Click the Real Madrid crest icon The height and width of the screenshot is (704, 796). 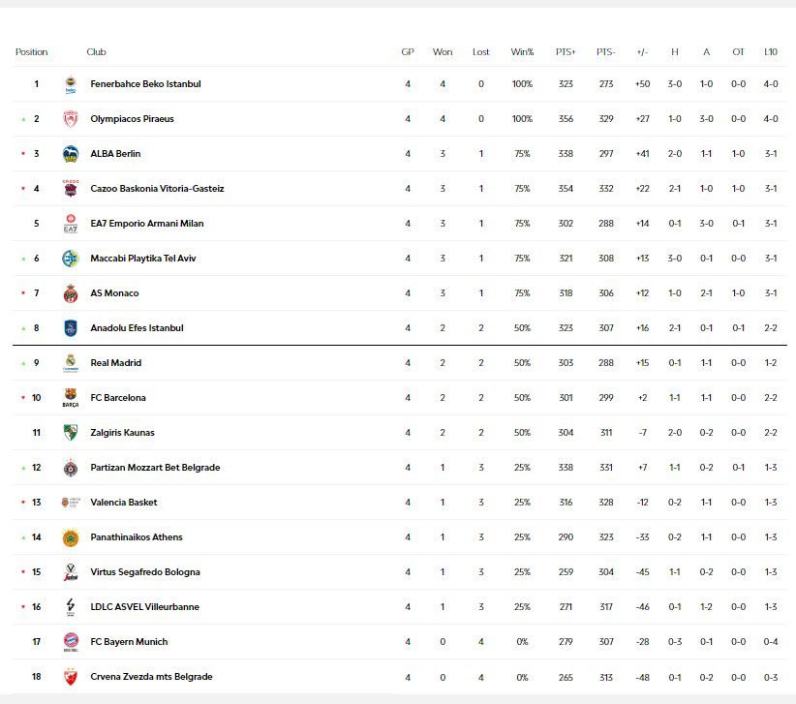click(70, 363)
